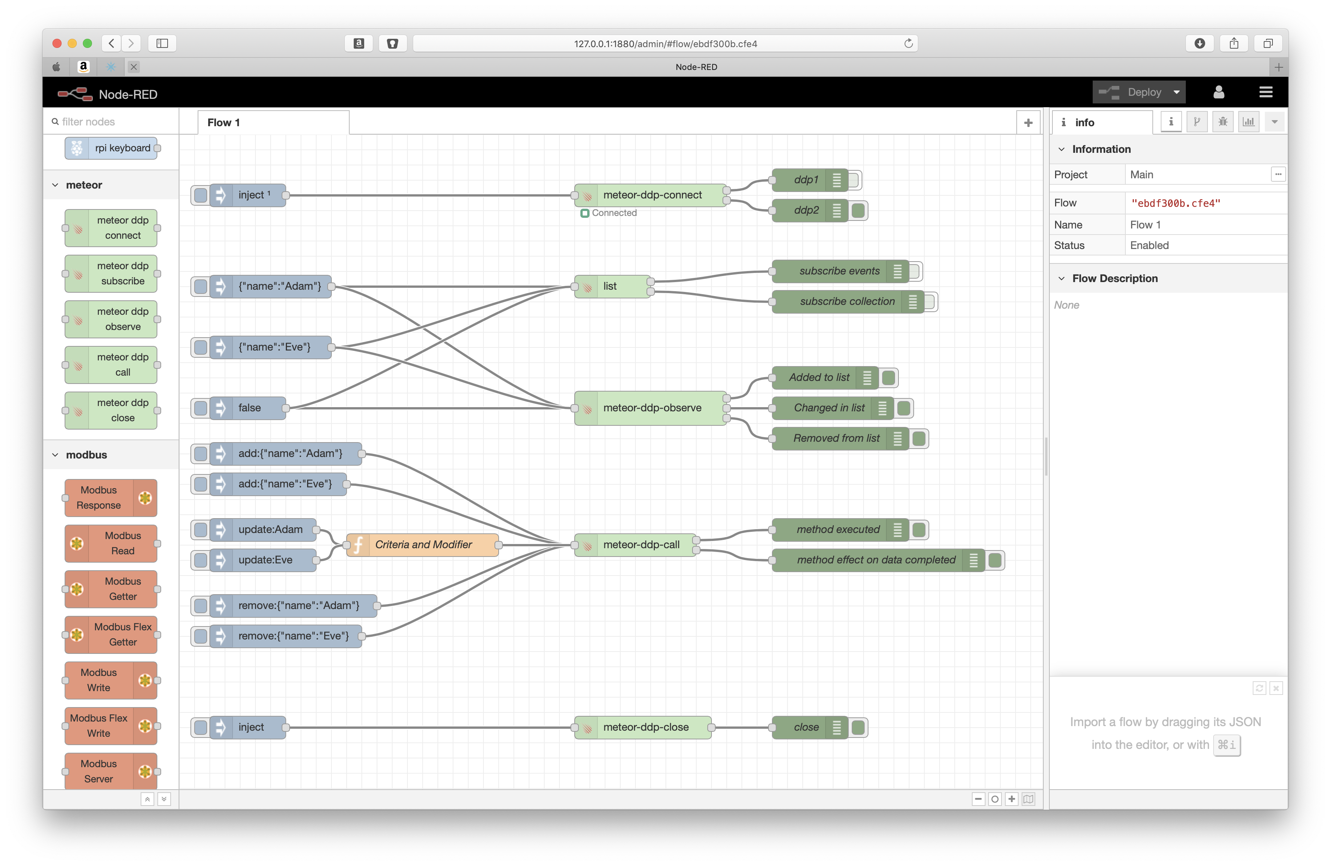Toggle the ddp2 debug node output
Image resolution: width=1331 pixels, height=866 pixels.
(859, 211)
